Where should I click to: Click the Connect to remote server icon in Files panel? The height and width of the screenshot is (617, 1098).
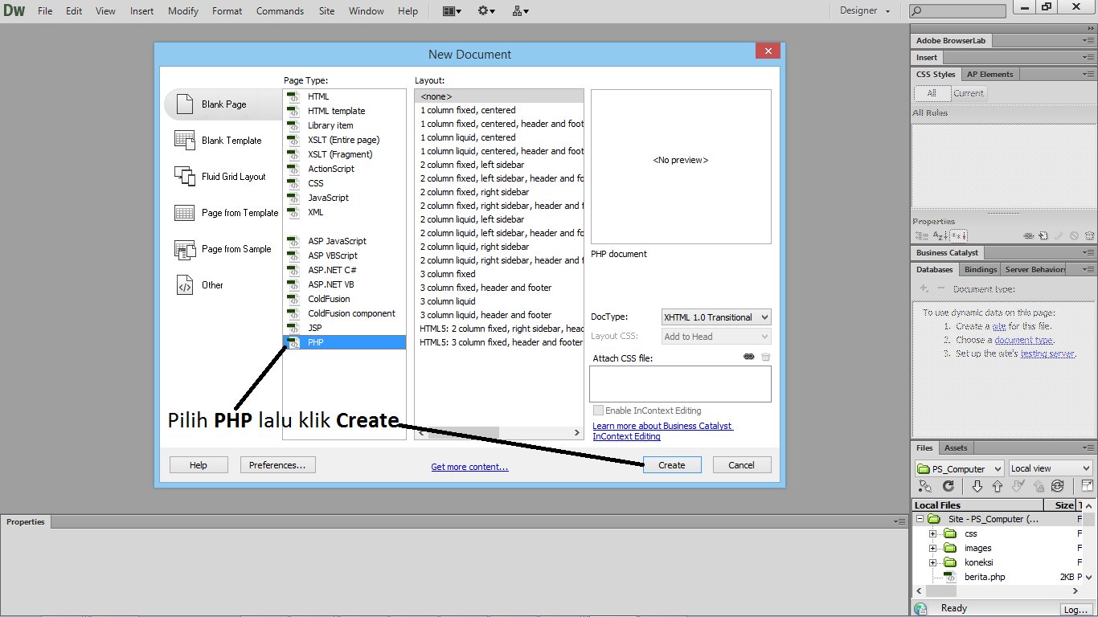tap(925, 486)
